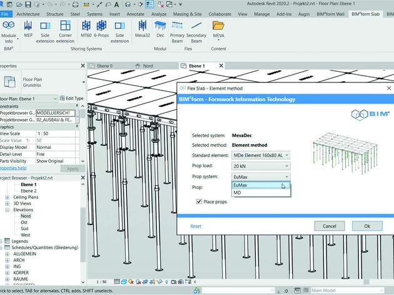The width and height of the screenshot is (394, 295).
Task: Switch to the Annotate ribbon tab
Action: point(136,14)
